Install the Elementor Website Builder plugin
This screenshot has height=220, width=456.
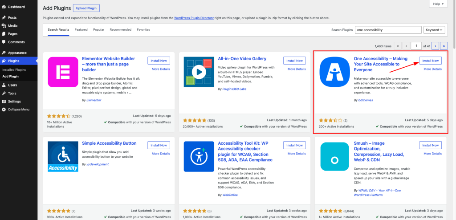point(159,61)
